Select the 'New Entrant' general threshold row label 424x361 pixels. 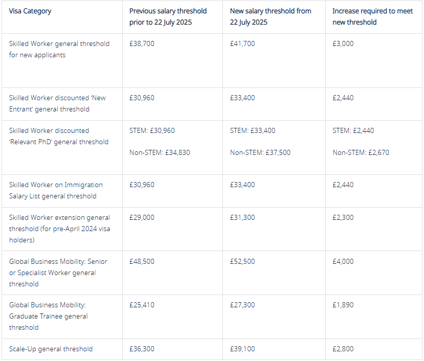[57, 103]
